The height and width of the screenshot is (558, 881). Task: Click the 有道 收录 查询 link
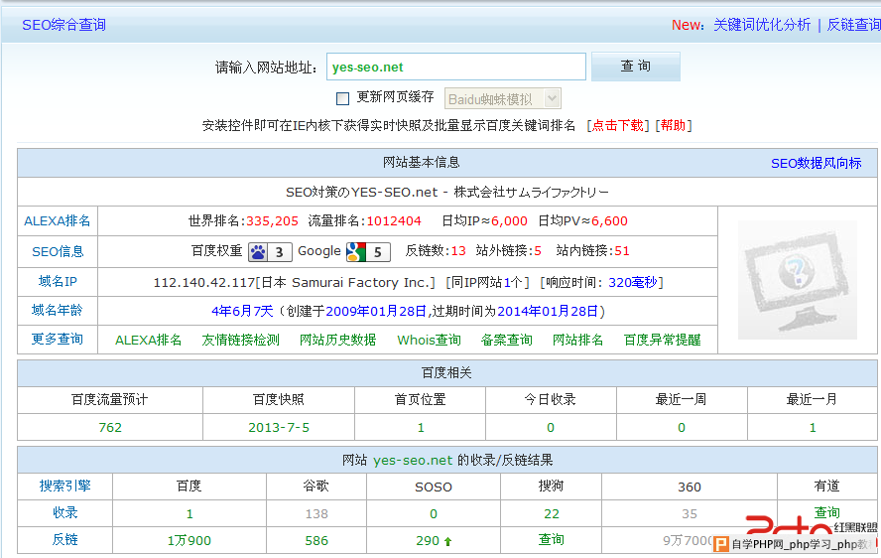826,512
